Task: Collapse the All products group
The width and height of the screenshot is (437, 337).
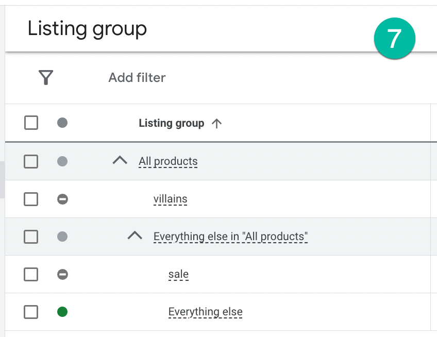Action: click(120, 161)
